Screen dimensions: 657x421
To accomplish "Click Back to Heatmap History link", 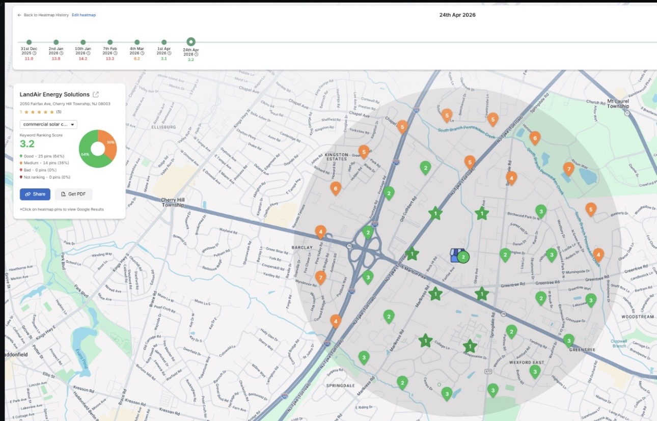I will coord(46,15).
